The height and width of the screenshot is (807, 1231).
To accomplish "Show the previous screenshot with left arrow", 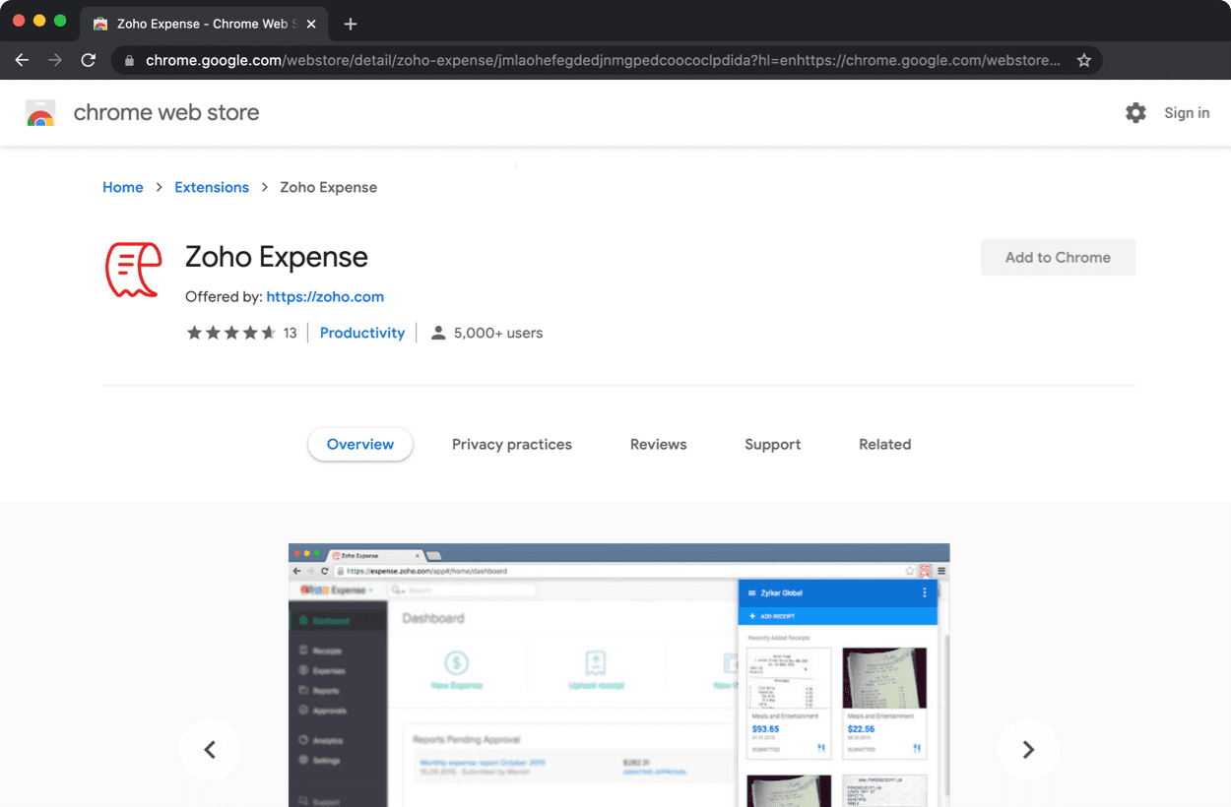I will pos(210,749).
